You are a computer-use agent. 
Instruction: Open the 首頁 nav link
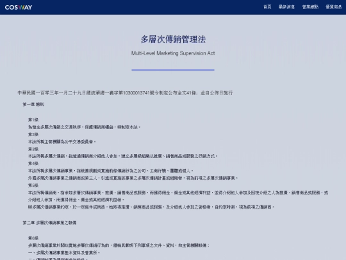click(267, 7)
